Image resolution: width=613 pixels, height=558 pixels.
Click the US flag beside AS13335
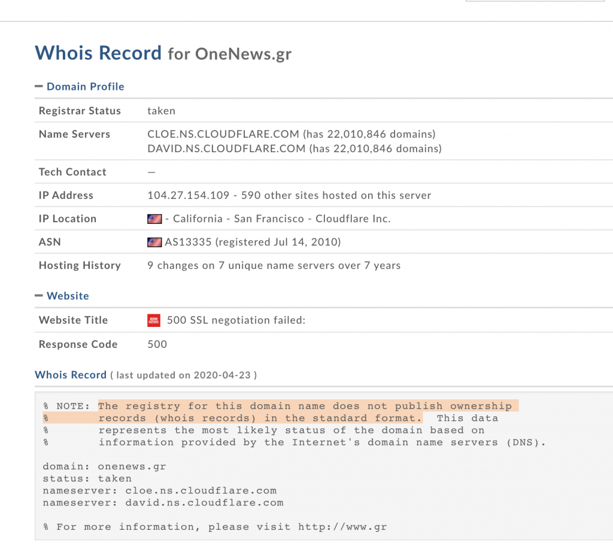[x=154, y=242]
